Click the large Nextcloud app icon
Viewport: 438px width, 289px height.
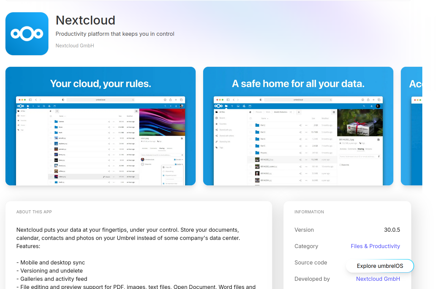click(x=27, y=34)
